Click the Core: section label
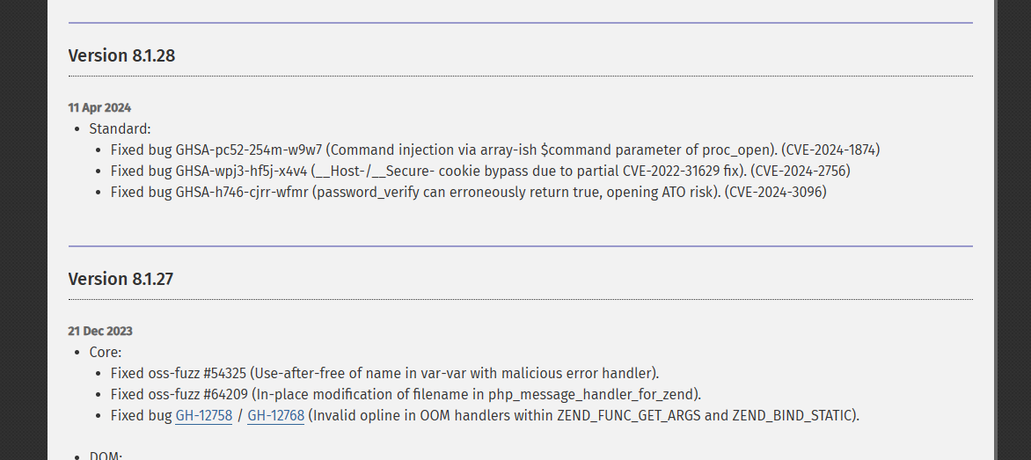This screenshot has height=460, width=1031. tap(106, 352)
